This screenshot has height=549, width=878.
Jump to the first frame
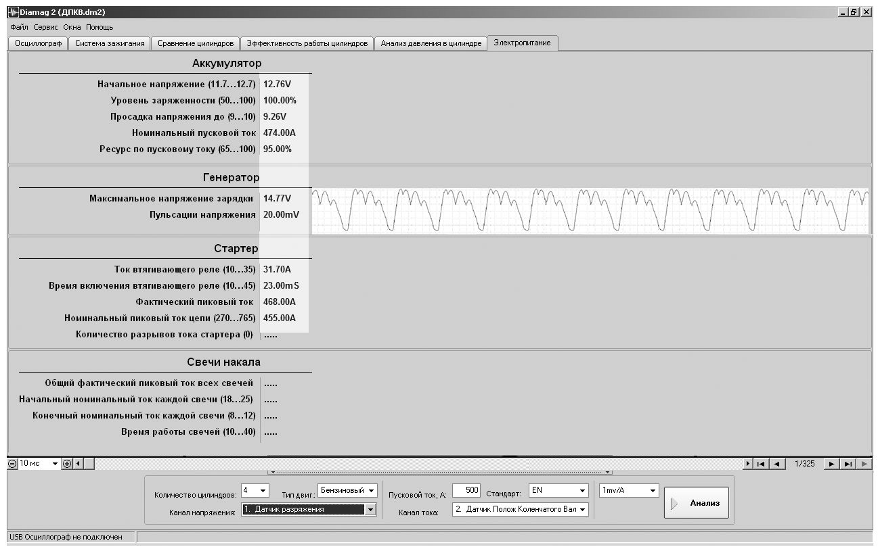[x=761, y=464]
